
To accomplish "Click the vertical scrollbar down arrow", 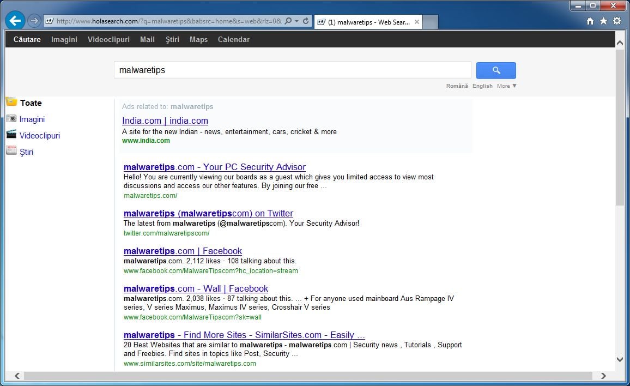I will (x=620, y=359).
